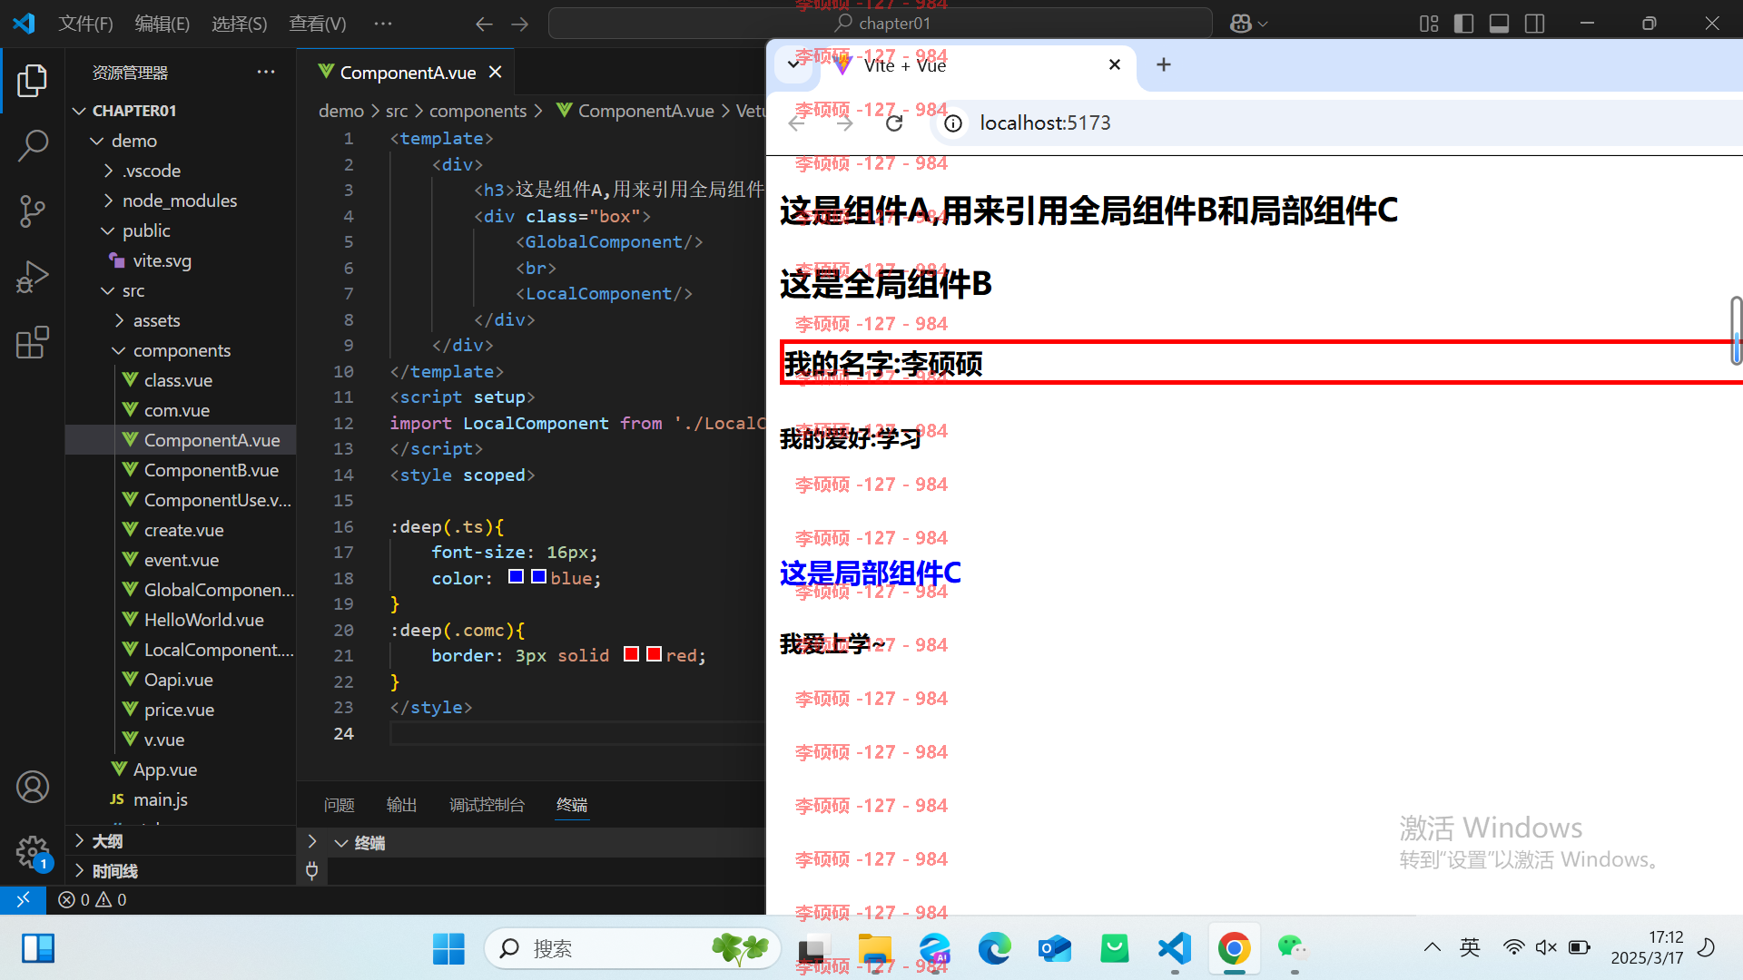Expand the .vscode folder

point(109,171)
